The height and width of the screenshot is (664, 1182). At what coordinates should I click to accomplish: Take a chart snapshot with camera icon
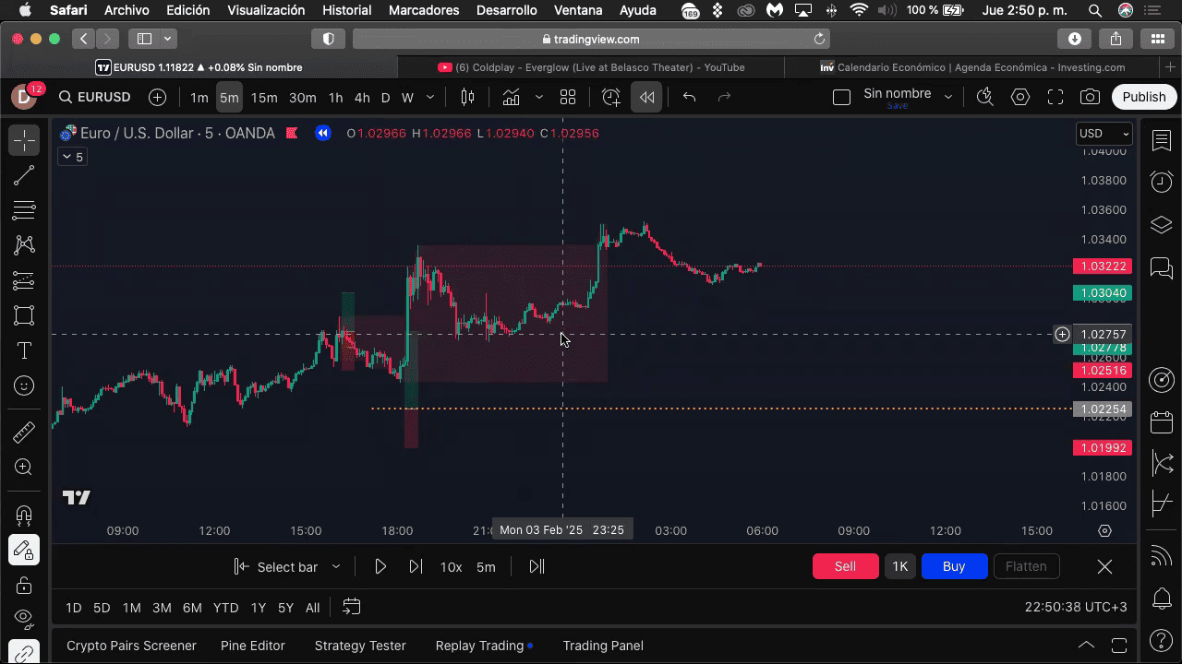[1090, 97]
